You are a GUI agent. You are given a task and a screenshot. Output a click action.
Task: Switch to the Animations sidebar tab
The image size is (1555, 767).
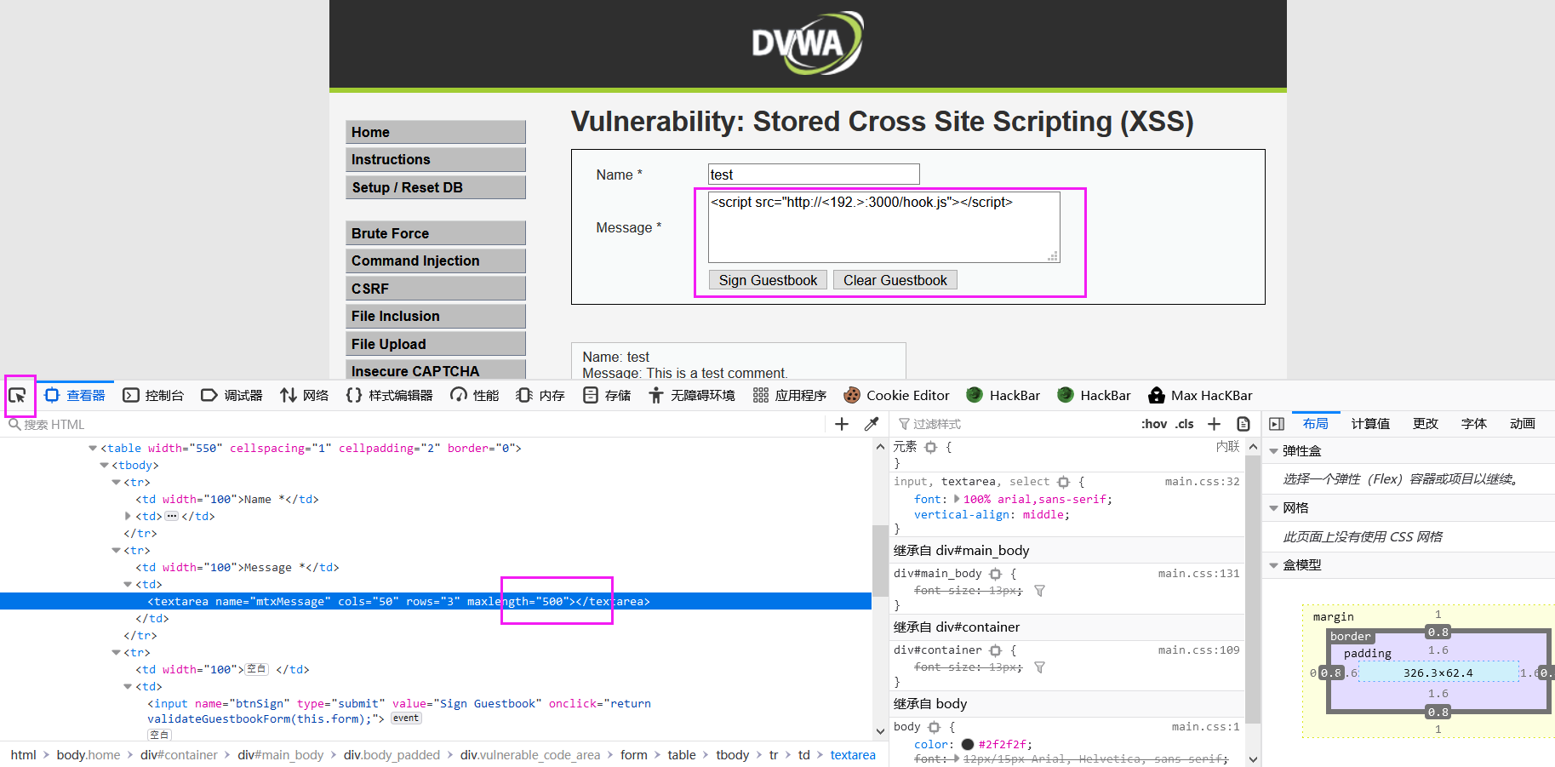coord(1523,424)
